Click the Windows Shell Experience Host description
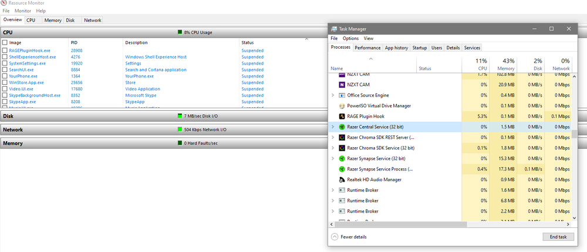Screen dimensions: 587x252 156,57
